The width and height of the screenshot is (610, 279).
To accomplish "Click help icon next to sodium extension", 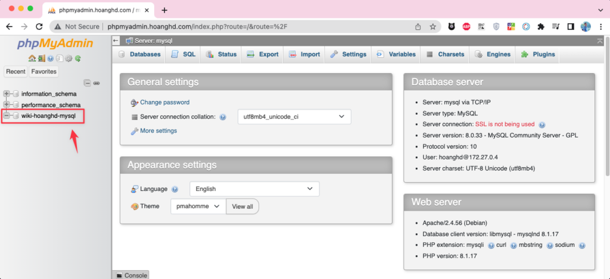I will [582, 246].
